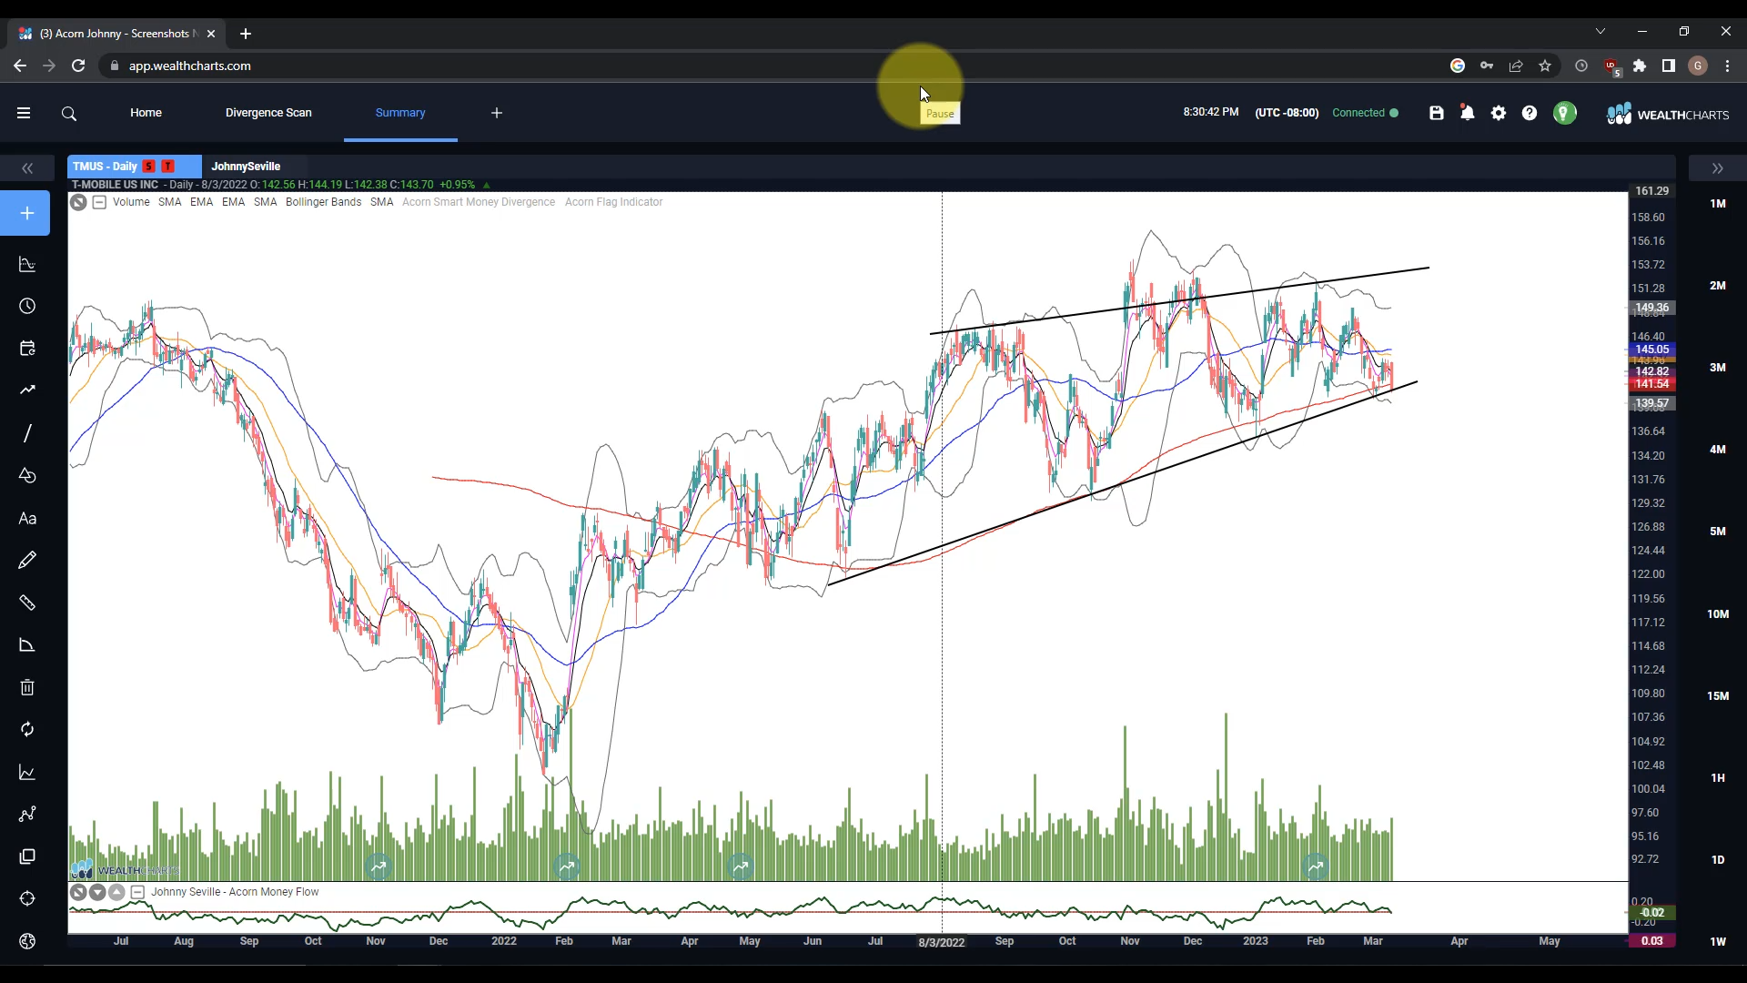Open the symbol search magnifier
The image size is (1747, 983).
(69, 114)
